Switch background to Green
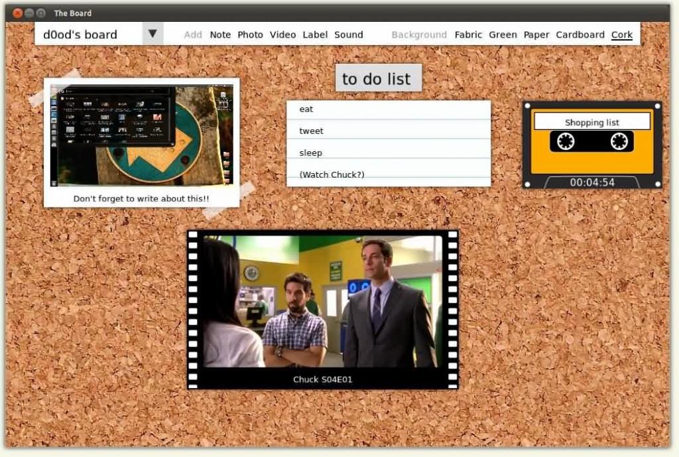 point(503,34)
